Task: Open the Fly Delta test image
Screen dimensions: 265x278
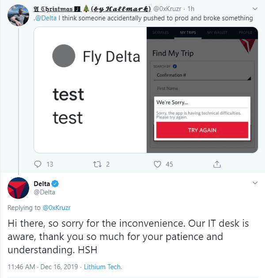Action: 90,90
